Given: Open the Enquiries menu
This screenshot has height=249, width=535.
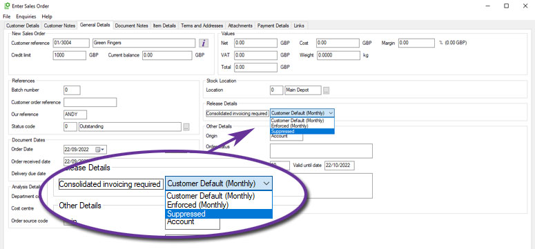Looking at the screenshot, I should 26,17.
